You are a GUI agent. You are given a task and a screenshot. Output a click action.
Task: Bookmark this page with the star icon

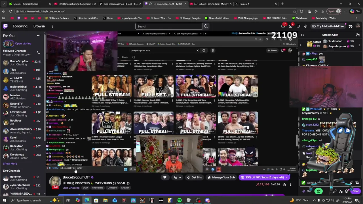[x=295, y=11]
